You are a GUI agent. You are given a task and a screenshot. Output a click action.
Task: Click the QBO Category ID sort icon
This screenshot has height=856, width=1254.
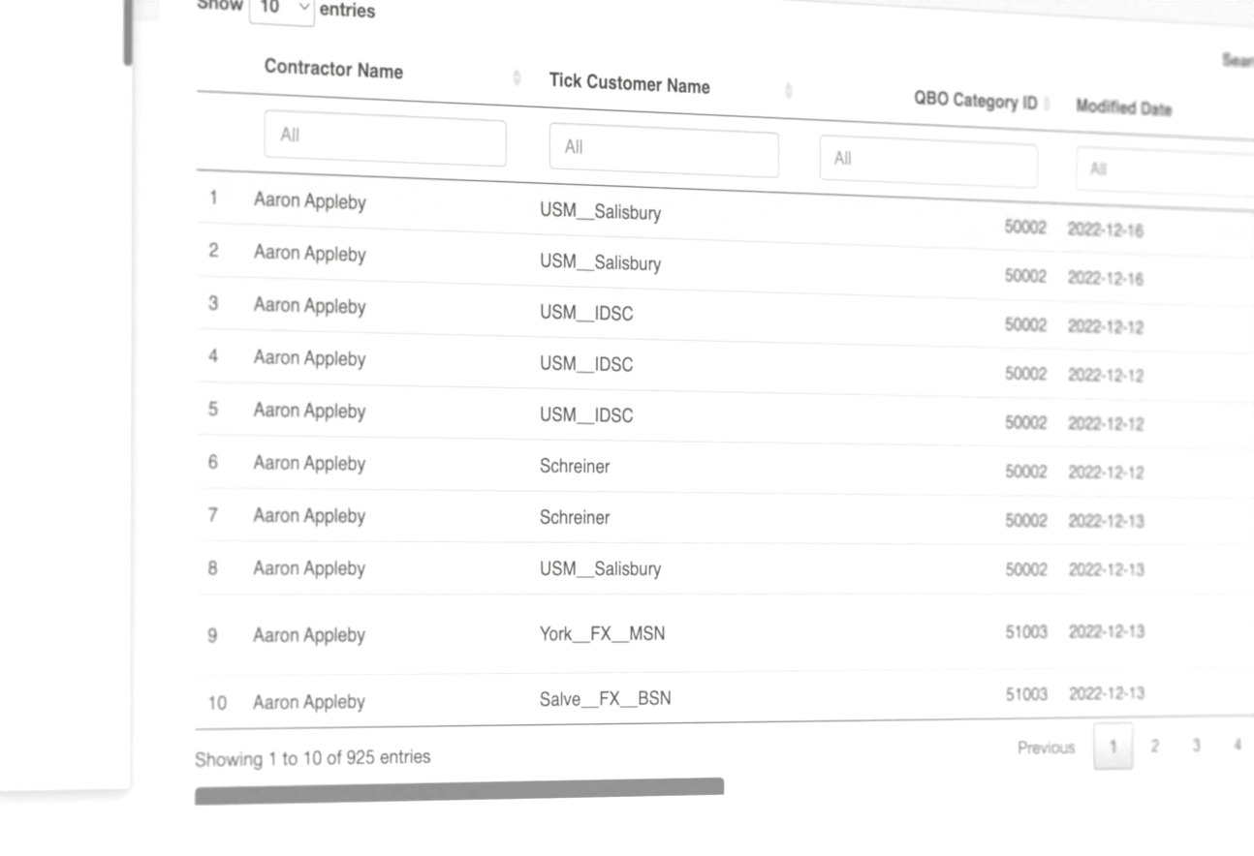pyautogui.click(x=1048, y=104)
